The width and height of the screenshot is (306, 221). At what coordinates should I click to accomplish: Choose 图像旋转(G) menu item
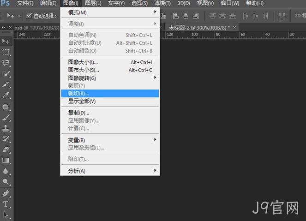[110, 78]
